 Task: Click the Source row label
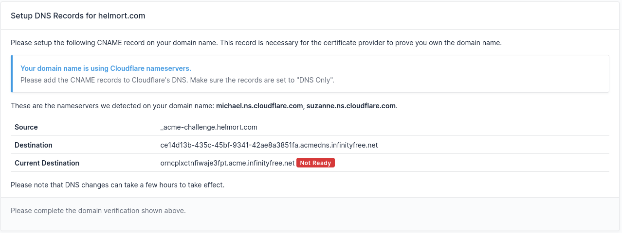pyautogui.click(x=26, y=127)
